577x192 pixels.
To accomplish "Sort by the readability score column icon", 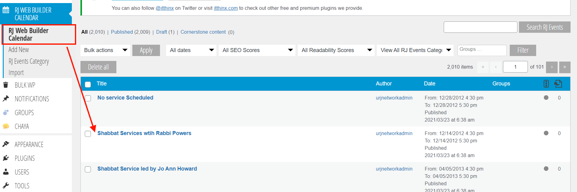I will tap(558, 84).
